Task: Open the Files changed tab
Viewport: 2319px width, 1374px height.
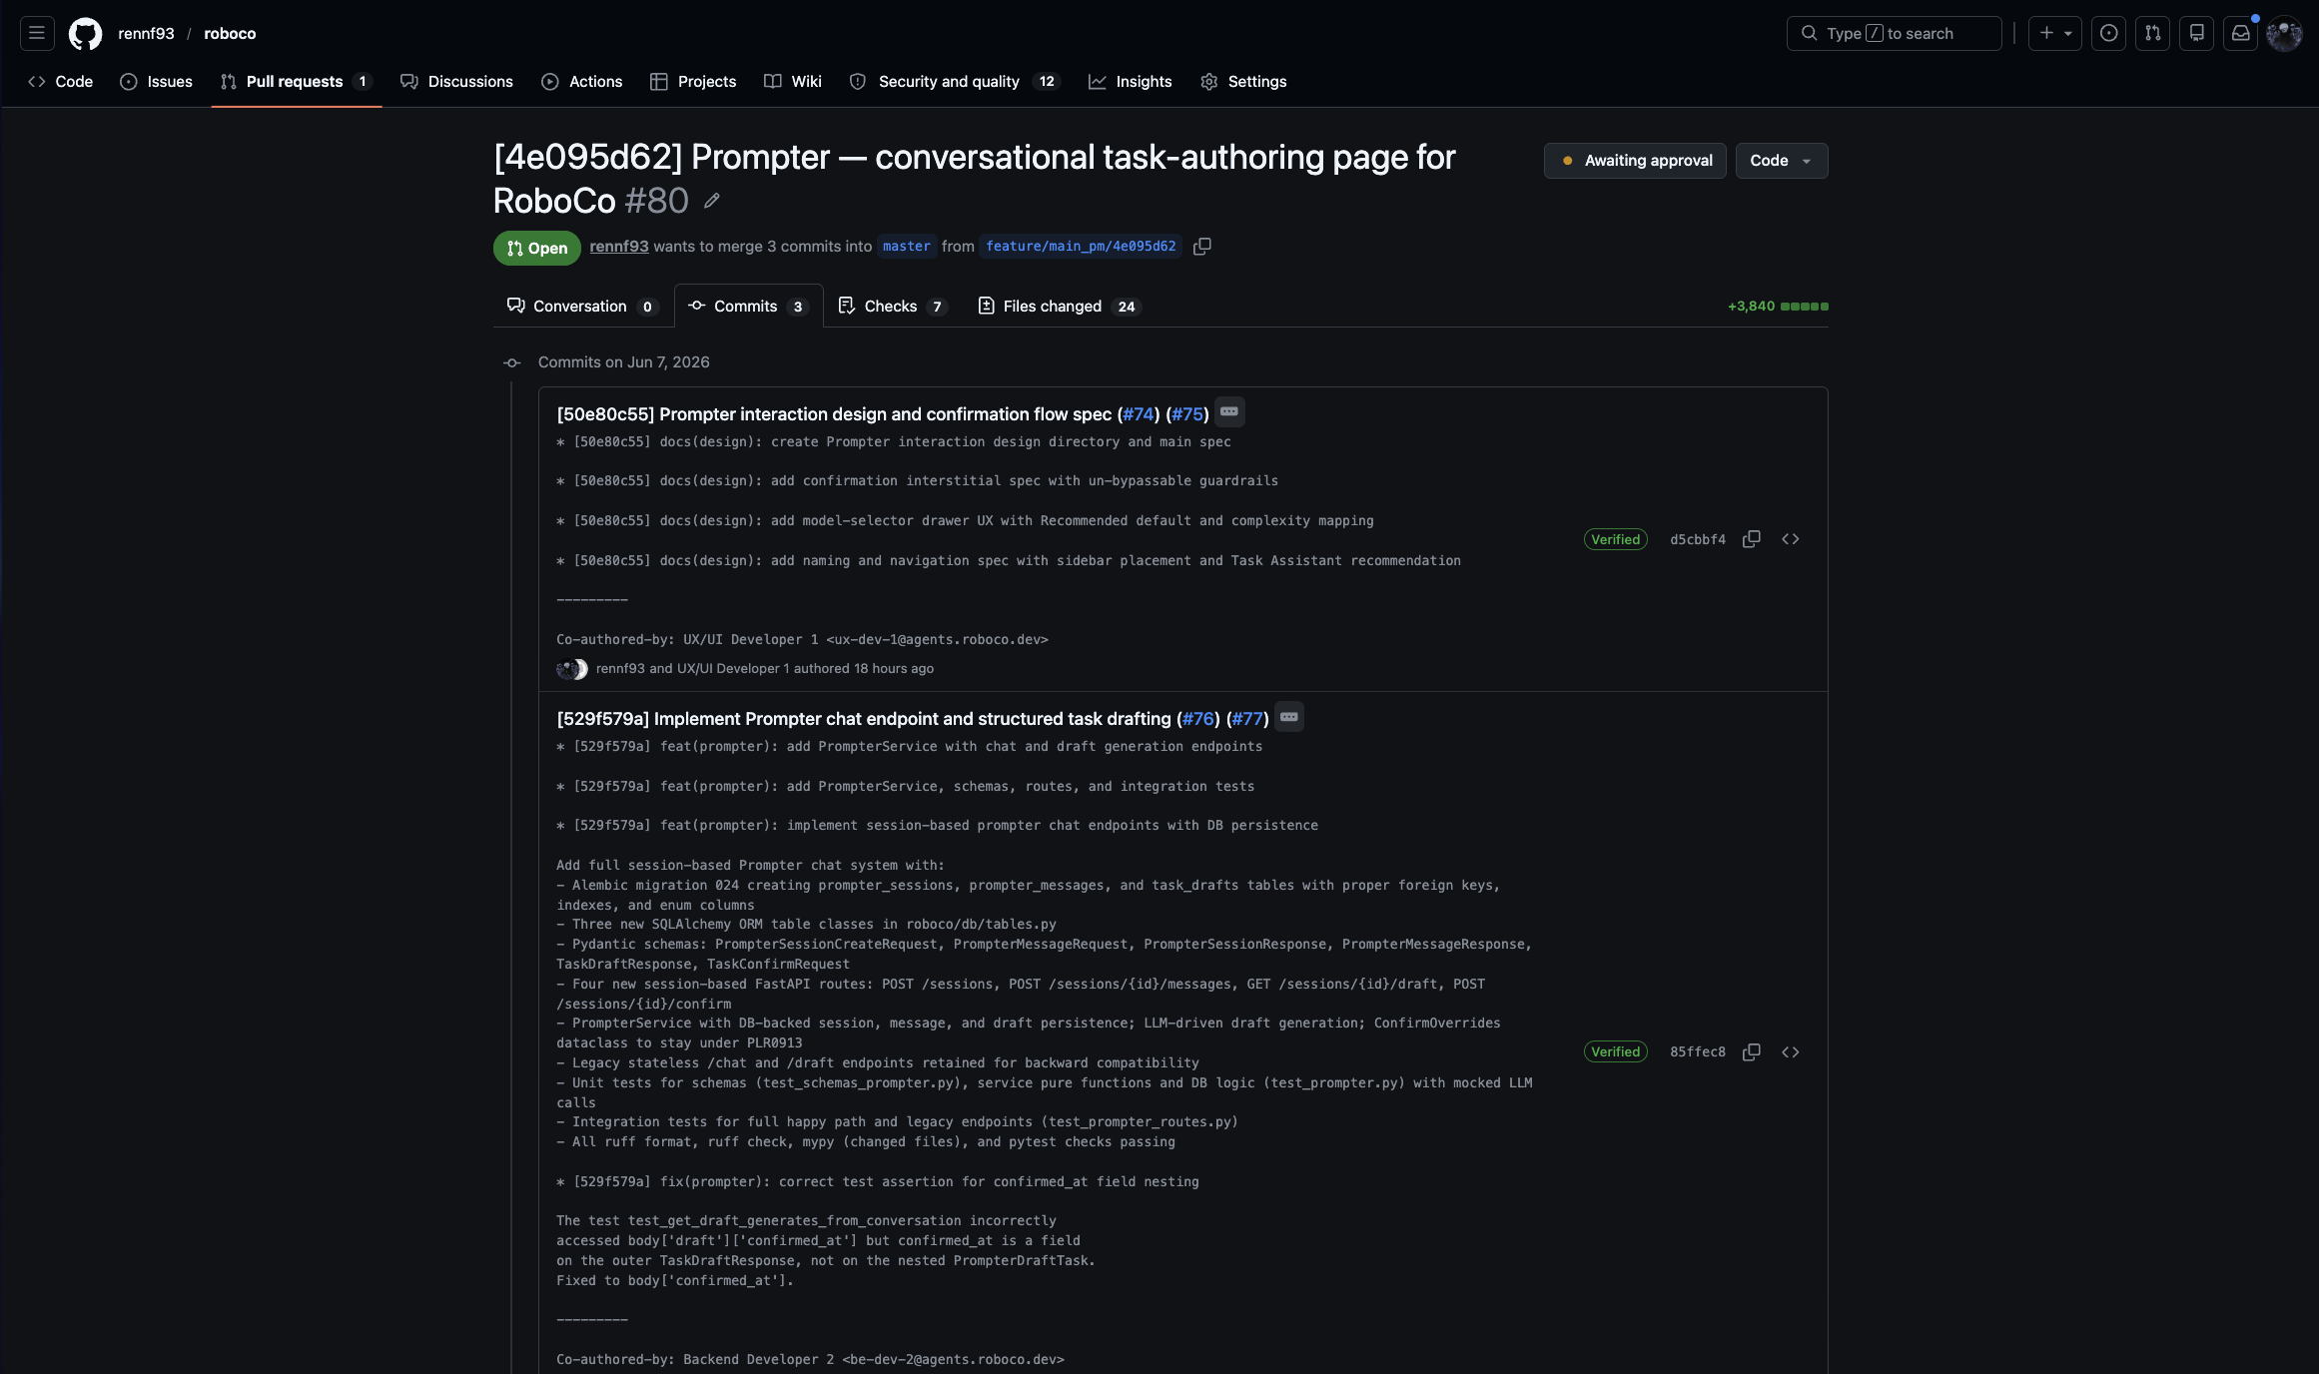Action: click(x=1059, y=306)
